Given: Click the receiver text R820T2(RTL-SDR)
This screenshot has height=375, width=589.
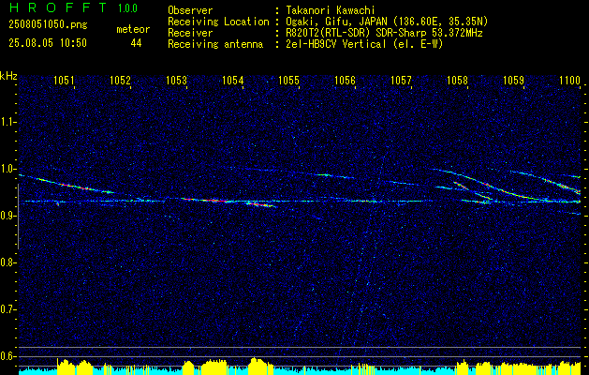Looking at the screenshot, I should tap(329, 33).
